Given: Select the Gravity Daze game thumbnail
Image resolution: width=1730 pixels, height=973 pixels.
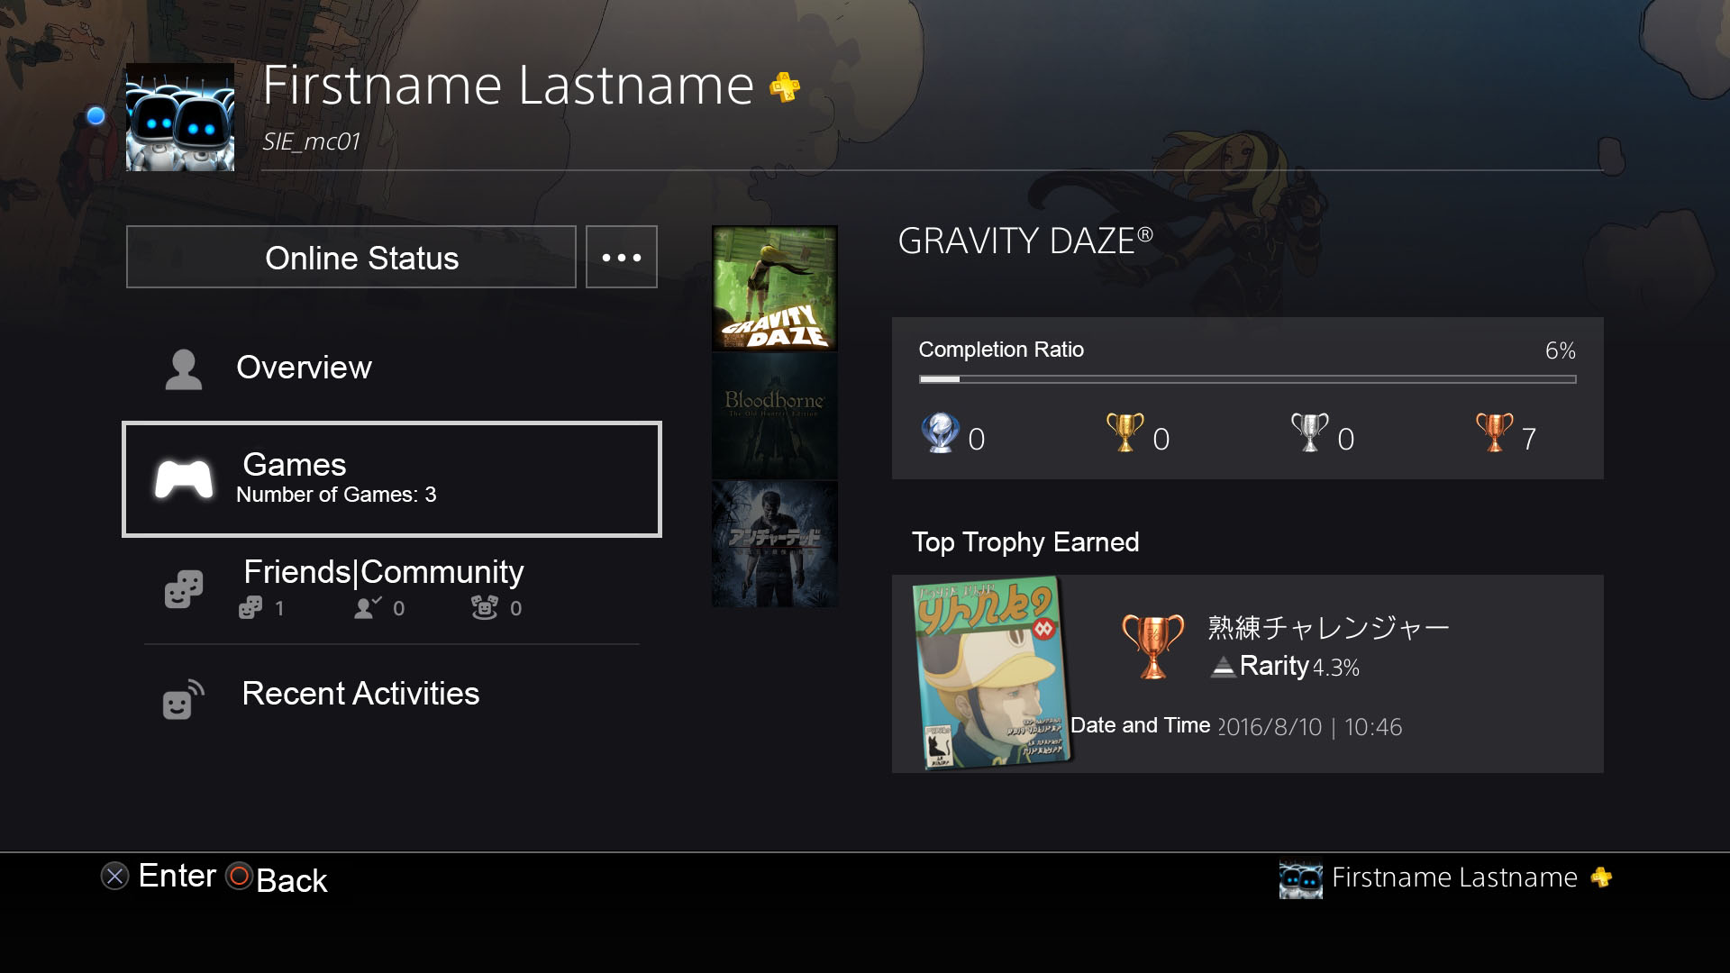Looking at the screenshot, I should [x=775, y=288].
